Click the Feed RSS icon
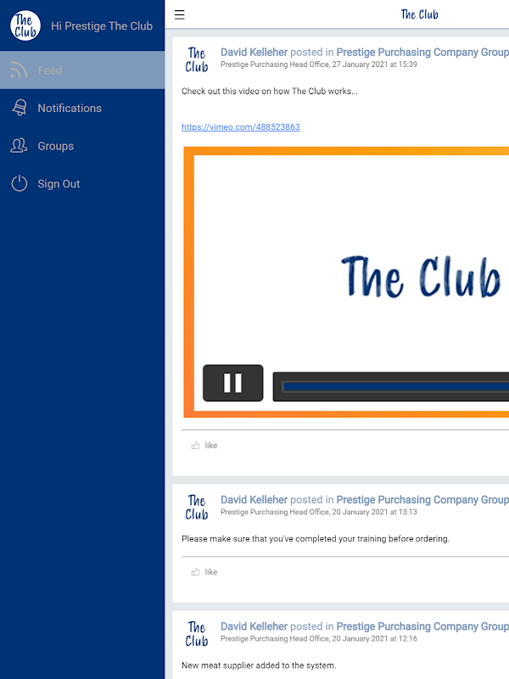The image size is (509, 679). (19, 70)
